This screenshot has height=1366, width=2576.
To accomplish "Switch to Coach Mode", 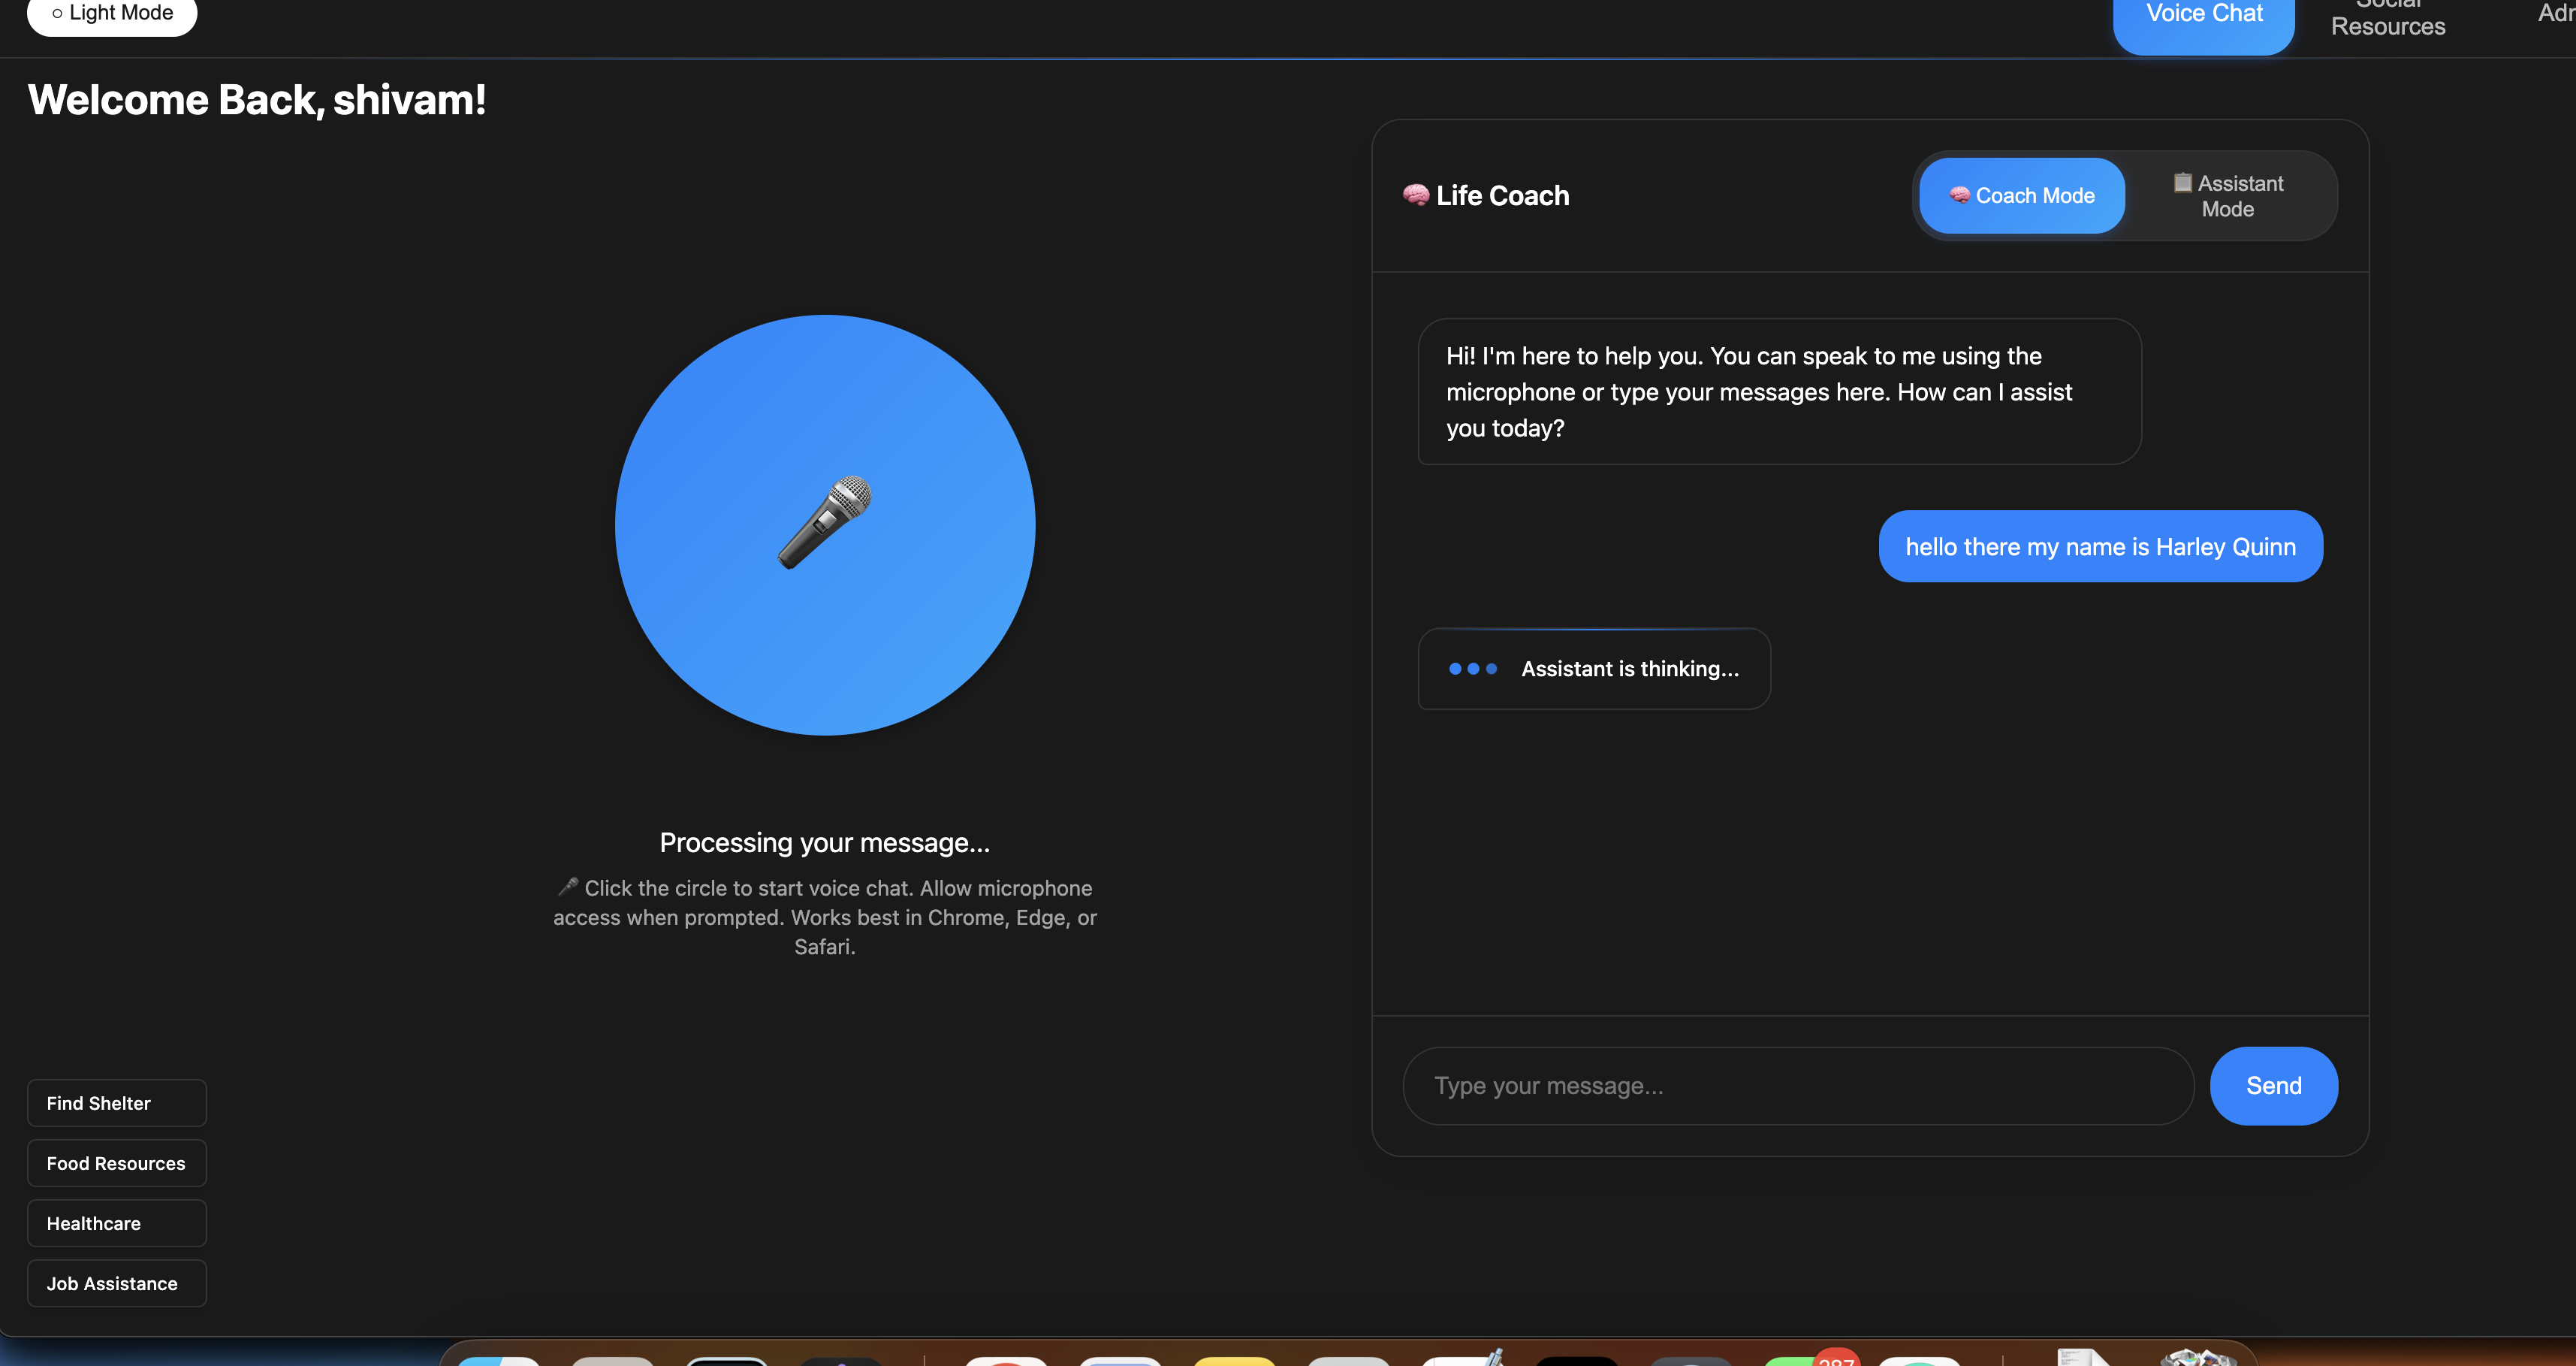I will click(x=2021, y=195).
